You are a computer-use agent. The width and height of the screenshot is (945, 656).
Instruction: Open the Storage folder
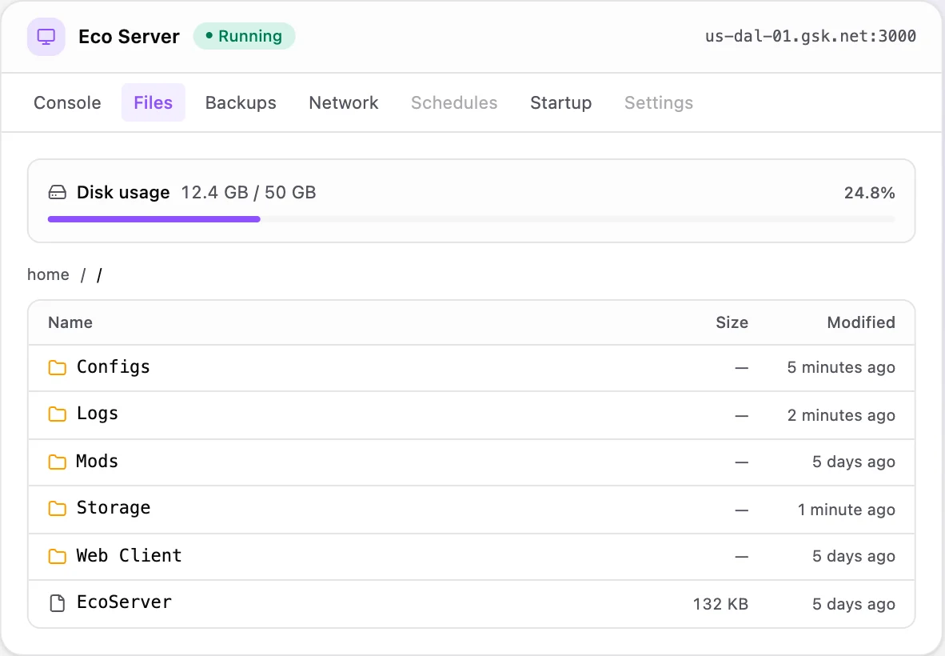pyautogui.click(x=471, y=510)
